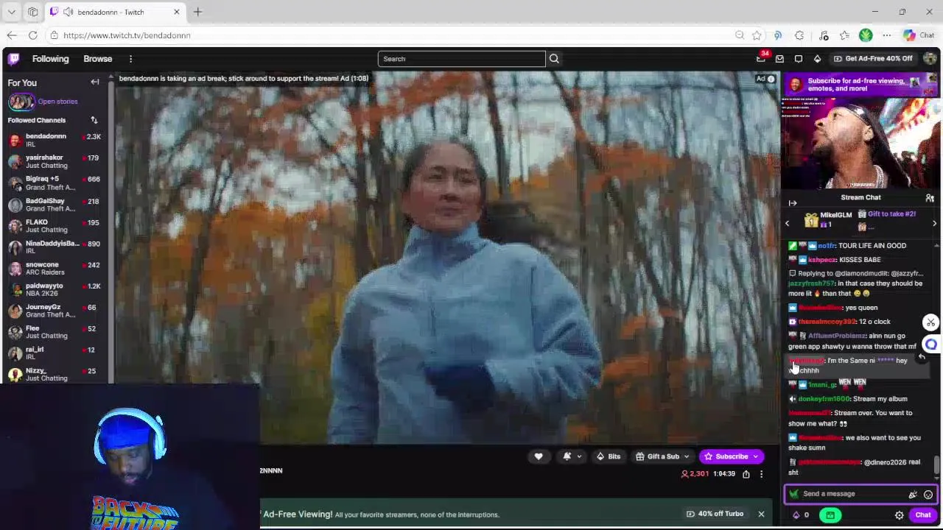Viewport: 943px width, 530px height.
Task: Open paidwayyto channel in sidebar
Action: pyautogui.click(x=55, y=289)
